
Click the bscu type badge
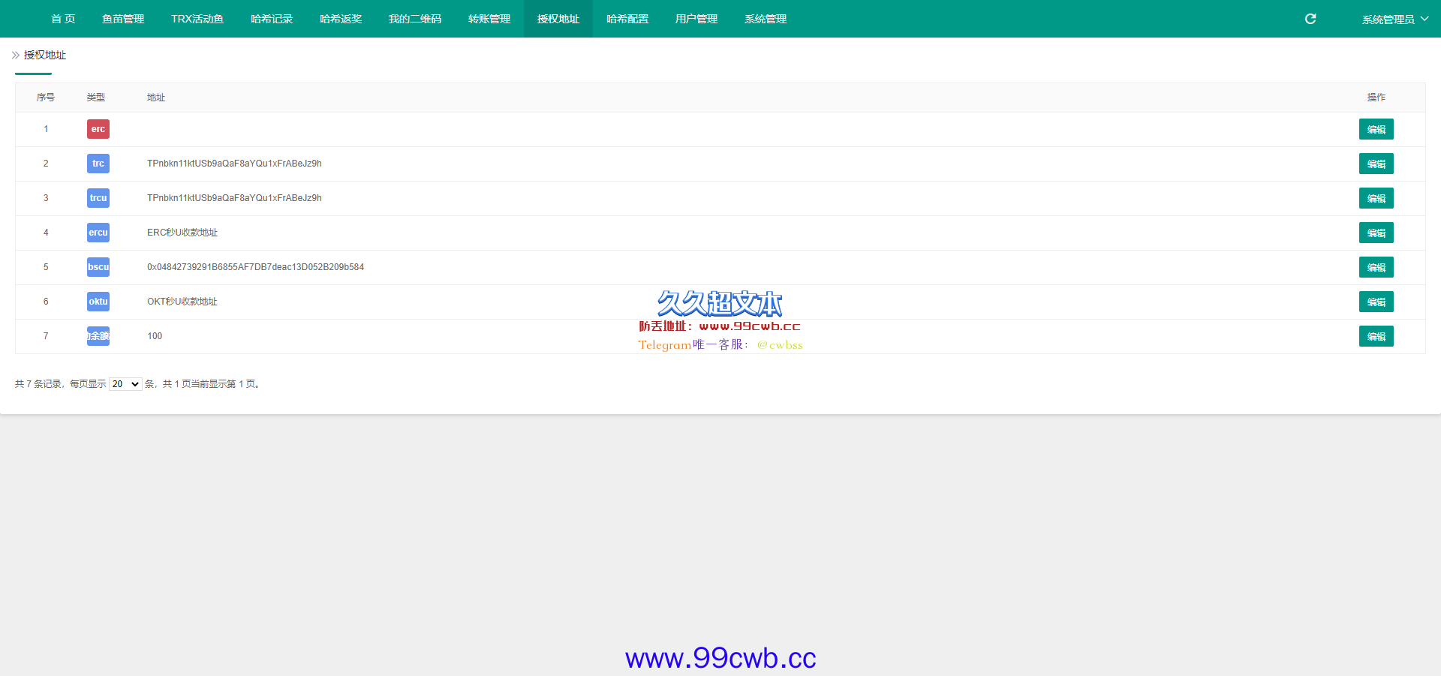click(98, 267)
